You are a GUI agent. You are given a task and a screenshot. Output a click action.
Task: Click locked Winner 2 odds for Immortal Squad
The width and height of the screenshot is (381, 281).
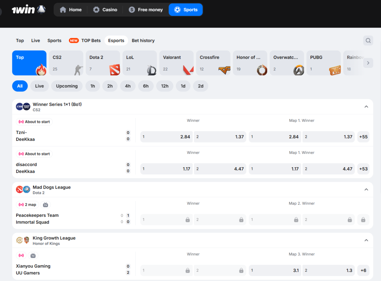point(220,220)
